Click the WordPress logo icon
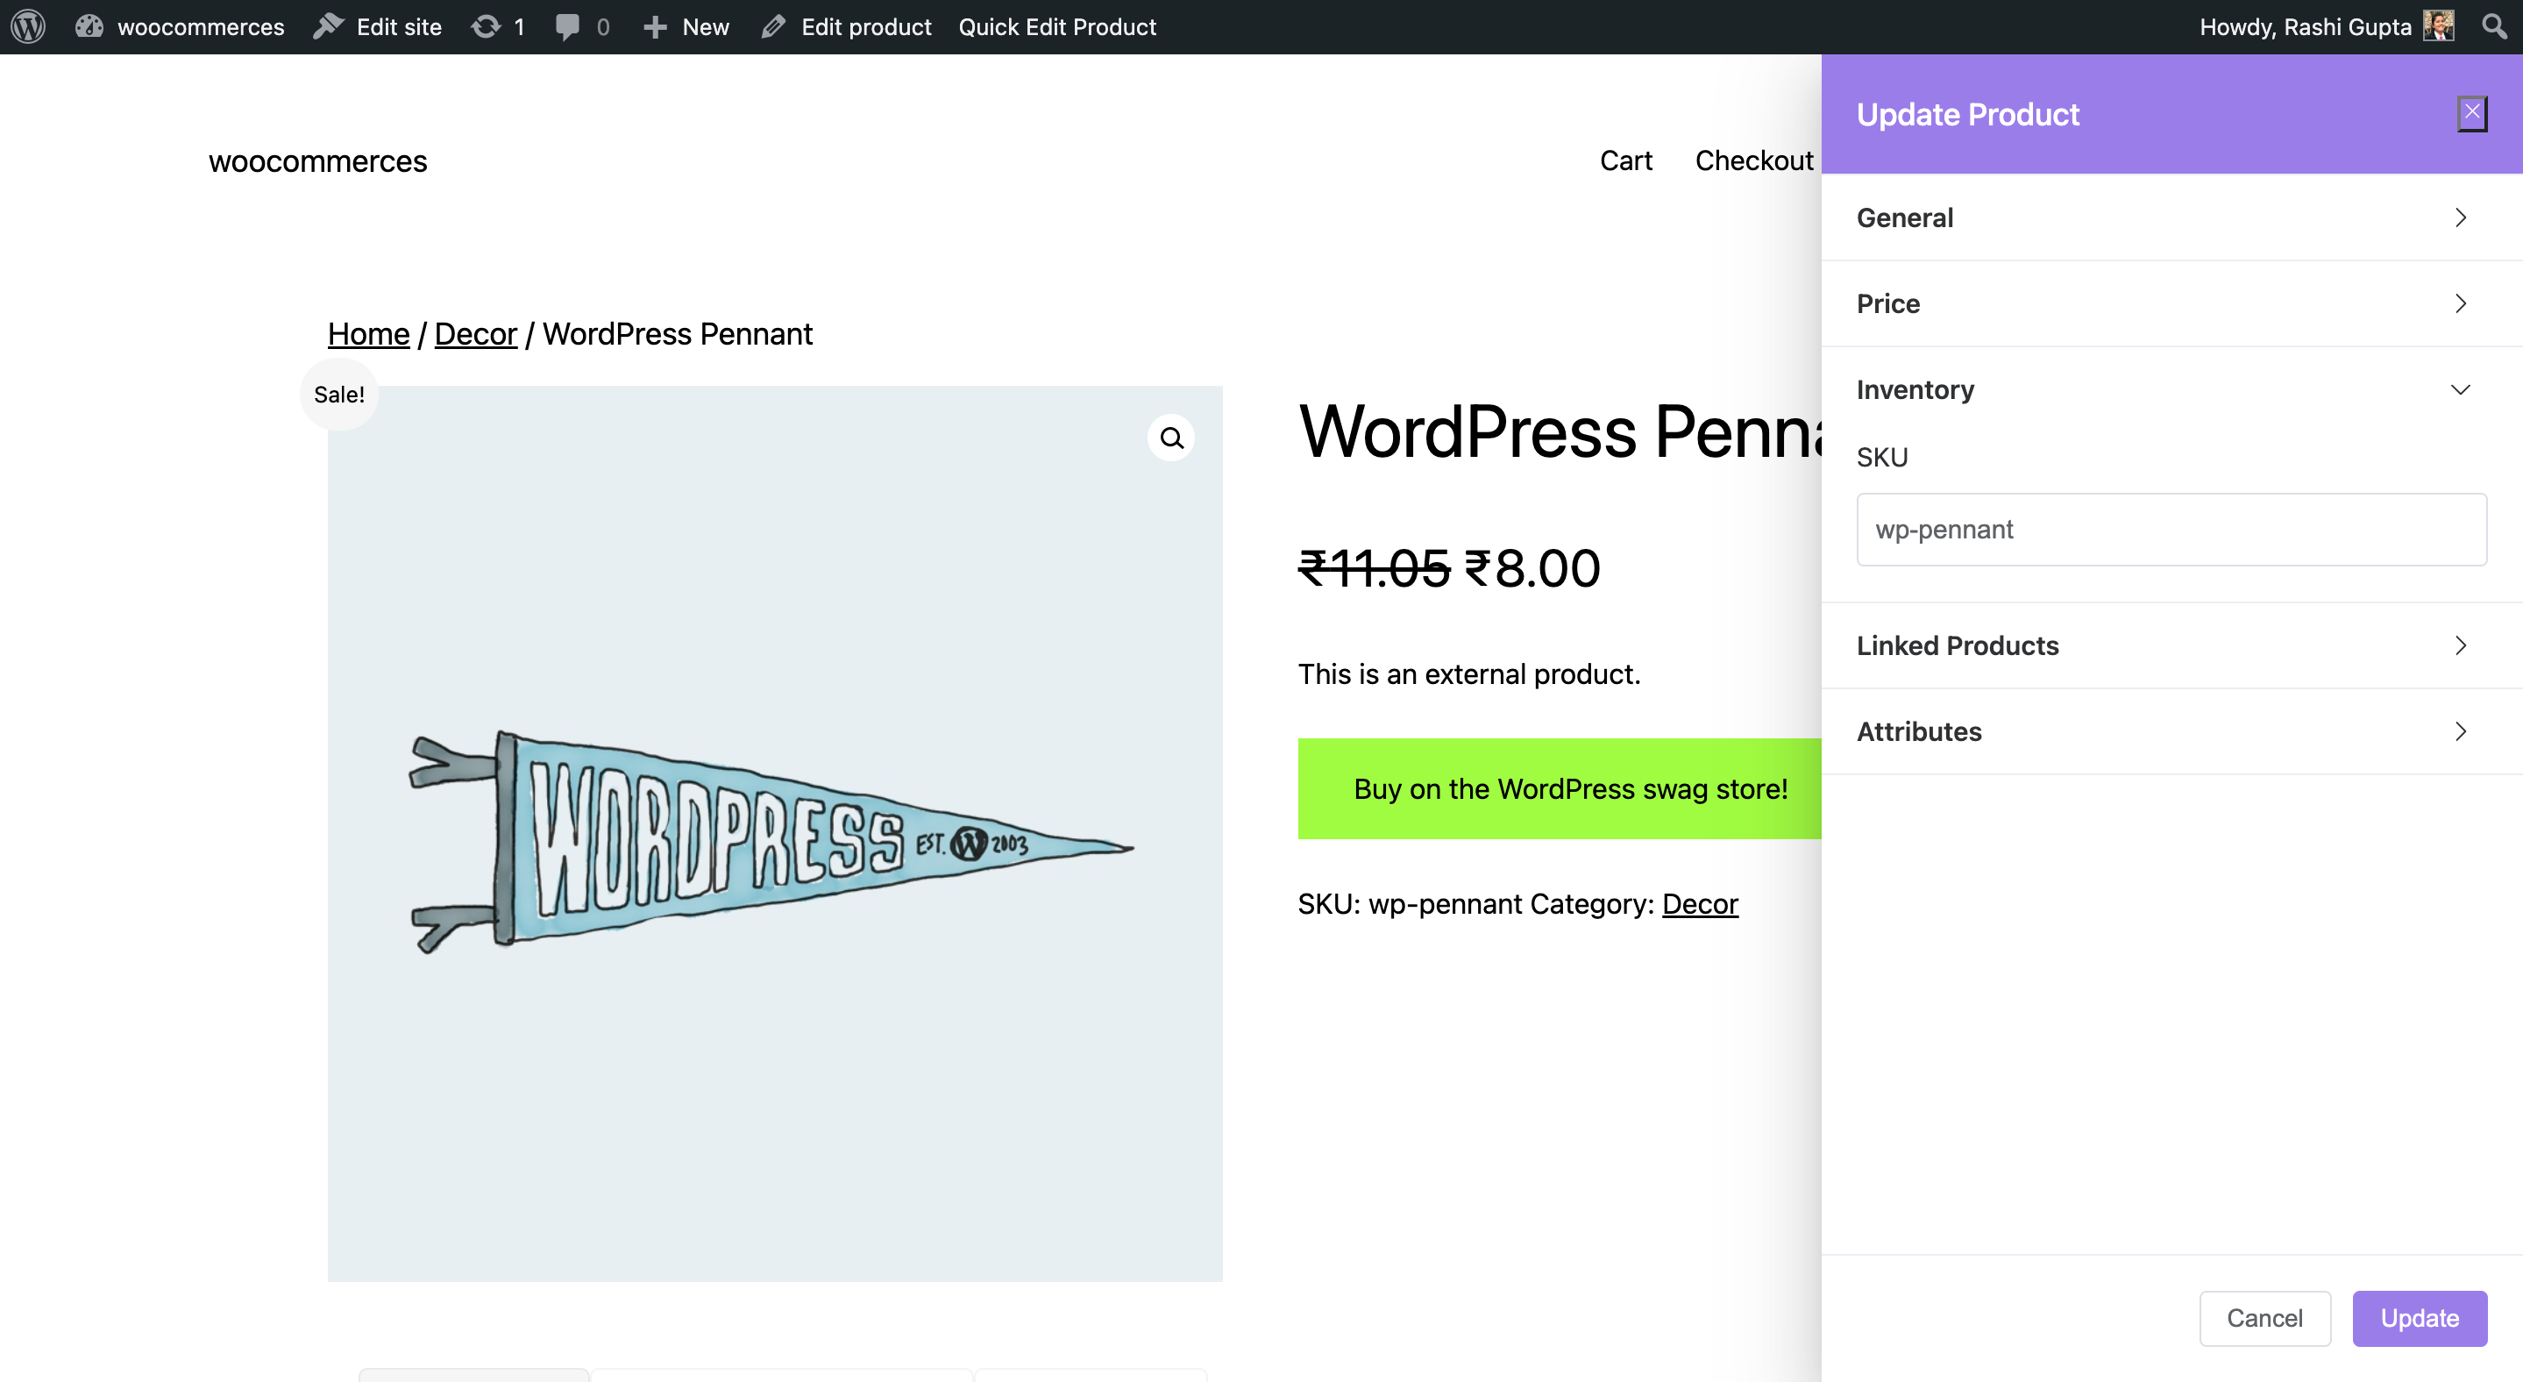This screenshot has height=1382, width=2523. [x=27, y=25]
